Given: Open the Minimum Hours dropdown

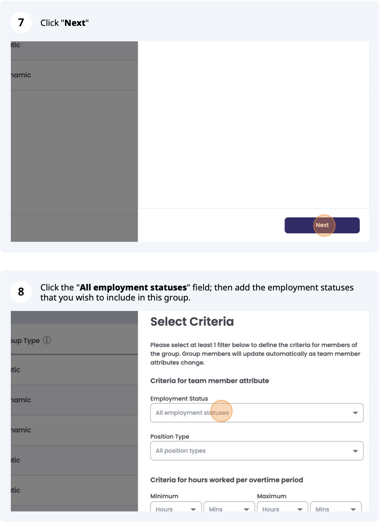Looking at the screenshot, I should click(x=176, y=509).
